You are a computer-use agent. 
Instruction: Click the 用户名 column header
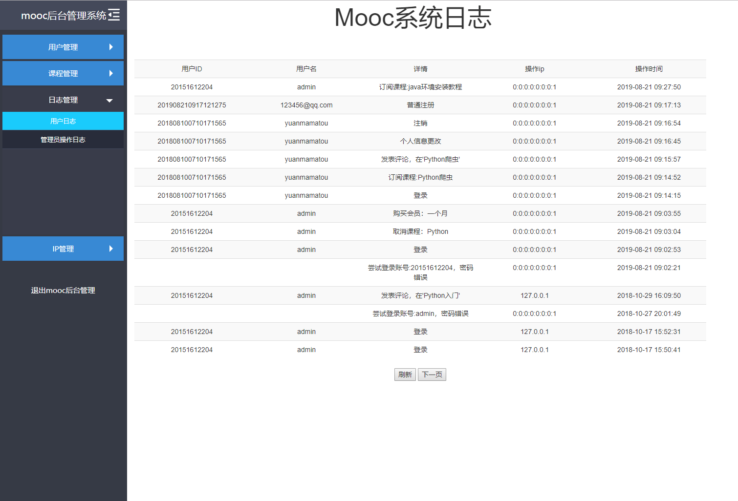coord(306,69)
